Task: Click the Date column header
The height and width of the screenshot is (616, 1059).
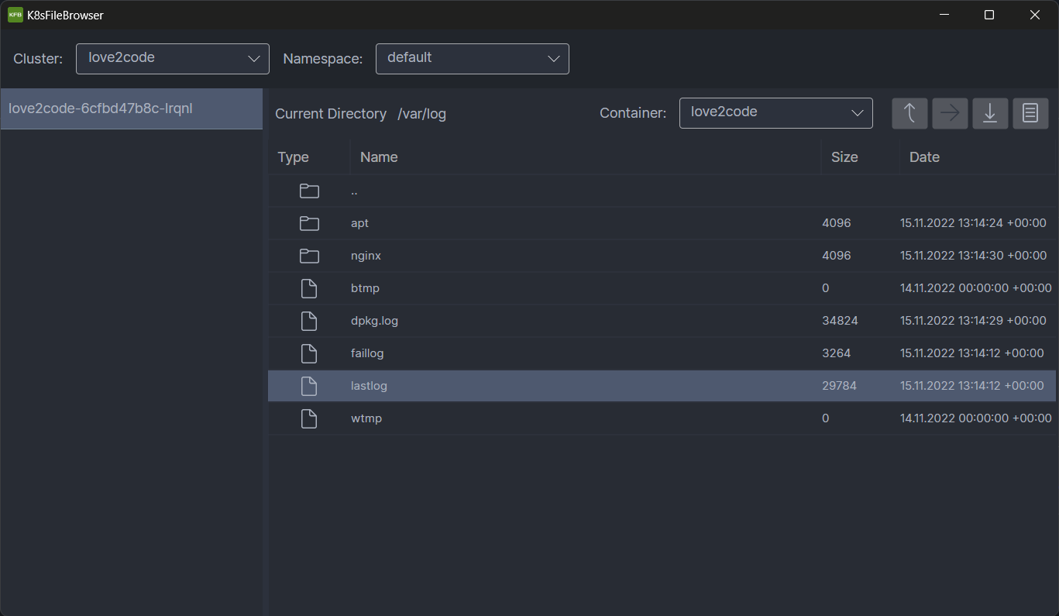Action: pos(924,157)
